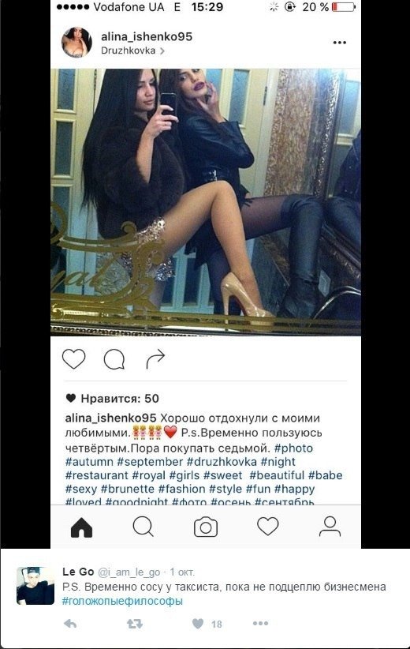Tap the heart like icon under photo
Image resolution: width=410 pixels, height=649 pixels.
click(74, 359)
